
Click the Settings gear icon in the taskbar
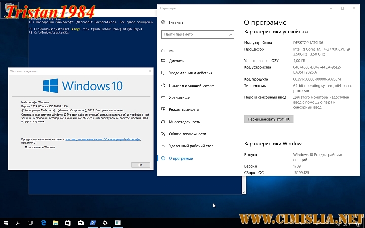click(x=105, y=222)
